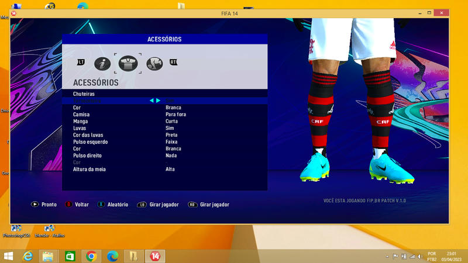Select the Cor das luvas option
The image size is (468, 263).
coord(88,135)
